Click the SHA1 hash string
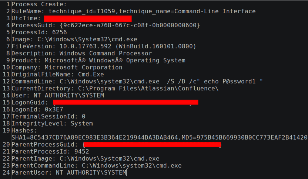The width and height of the screenshot is (308, 179). 95,138
